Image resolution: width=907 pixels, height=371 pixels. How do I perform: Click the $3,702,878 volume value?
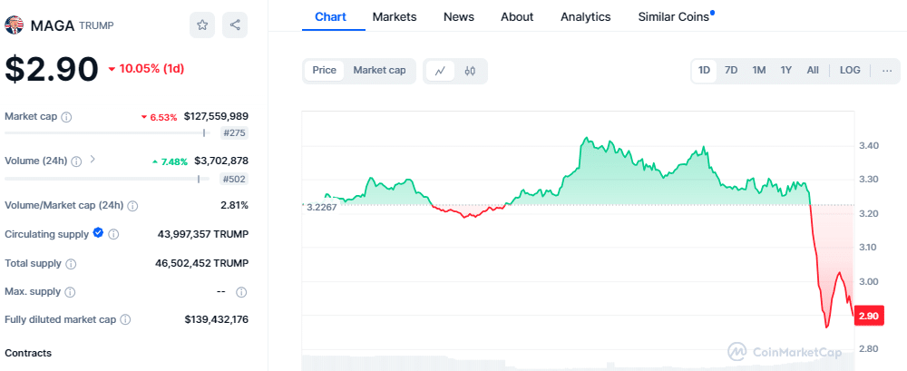click(221, 161)
